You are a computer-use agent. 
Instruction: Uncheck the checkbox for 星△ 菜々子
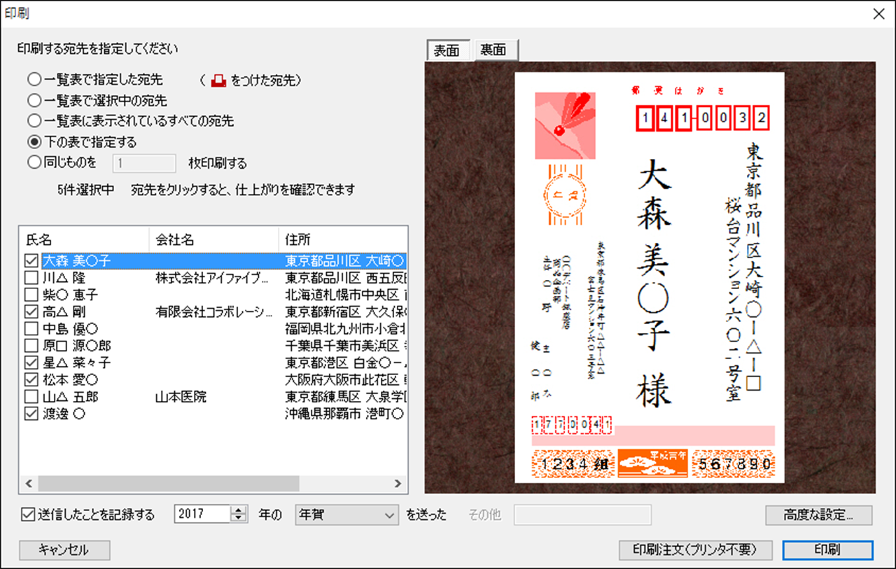tap(31, 363)
